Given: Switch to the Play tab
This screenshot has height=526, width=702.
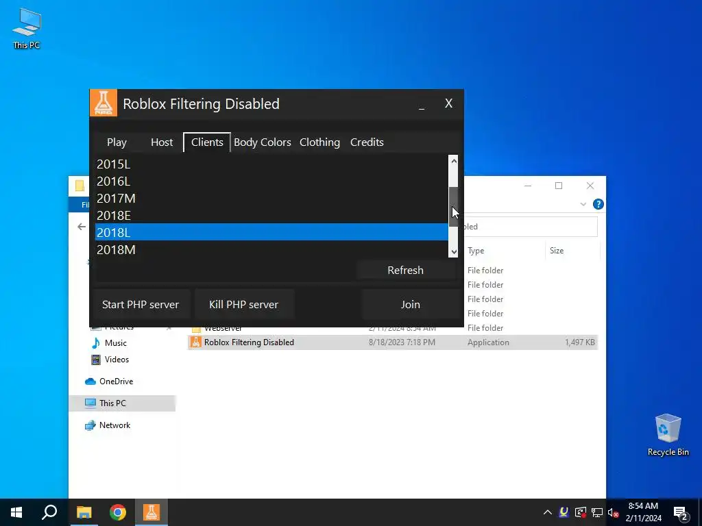Looking at the screenshot, I should [117, 142].
